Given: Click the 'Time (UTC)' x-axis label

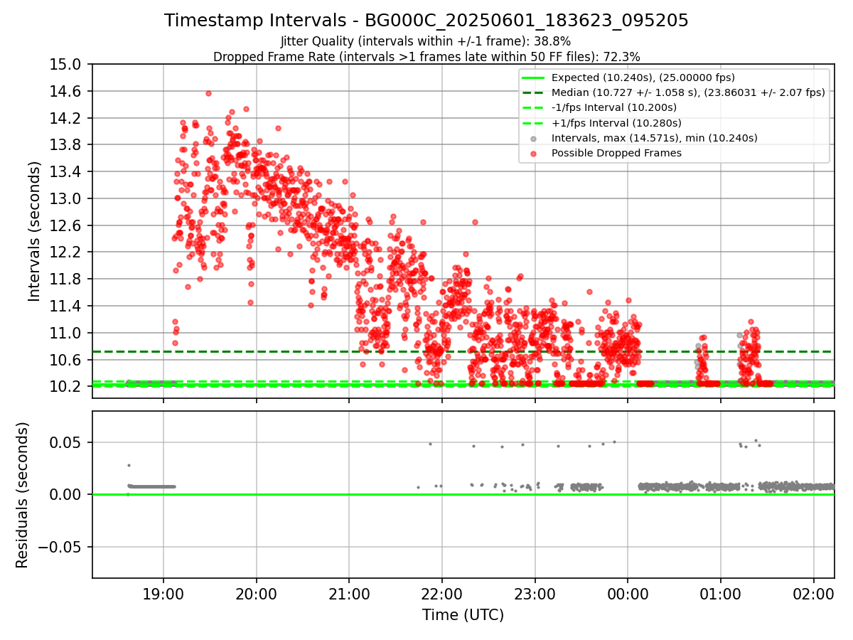Looking at the screenshot, I should pyautogui.click(x=463, y=615).
